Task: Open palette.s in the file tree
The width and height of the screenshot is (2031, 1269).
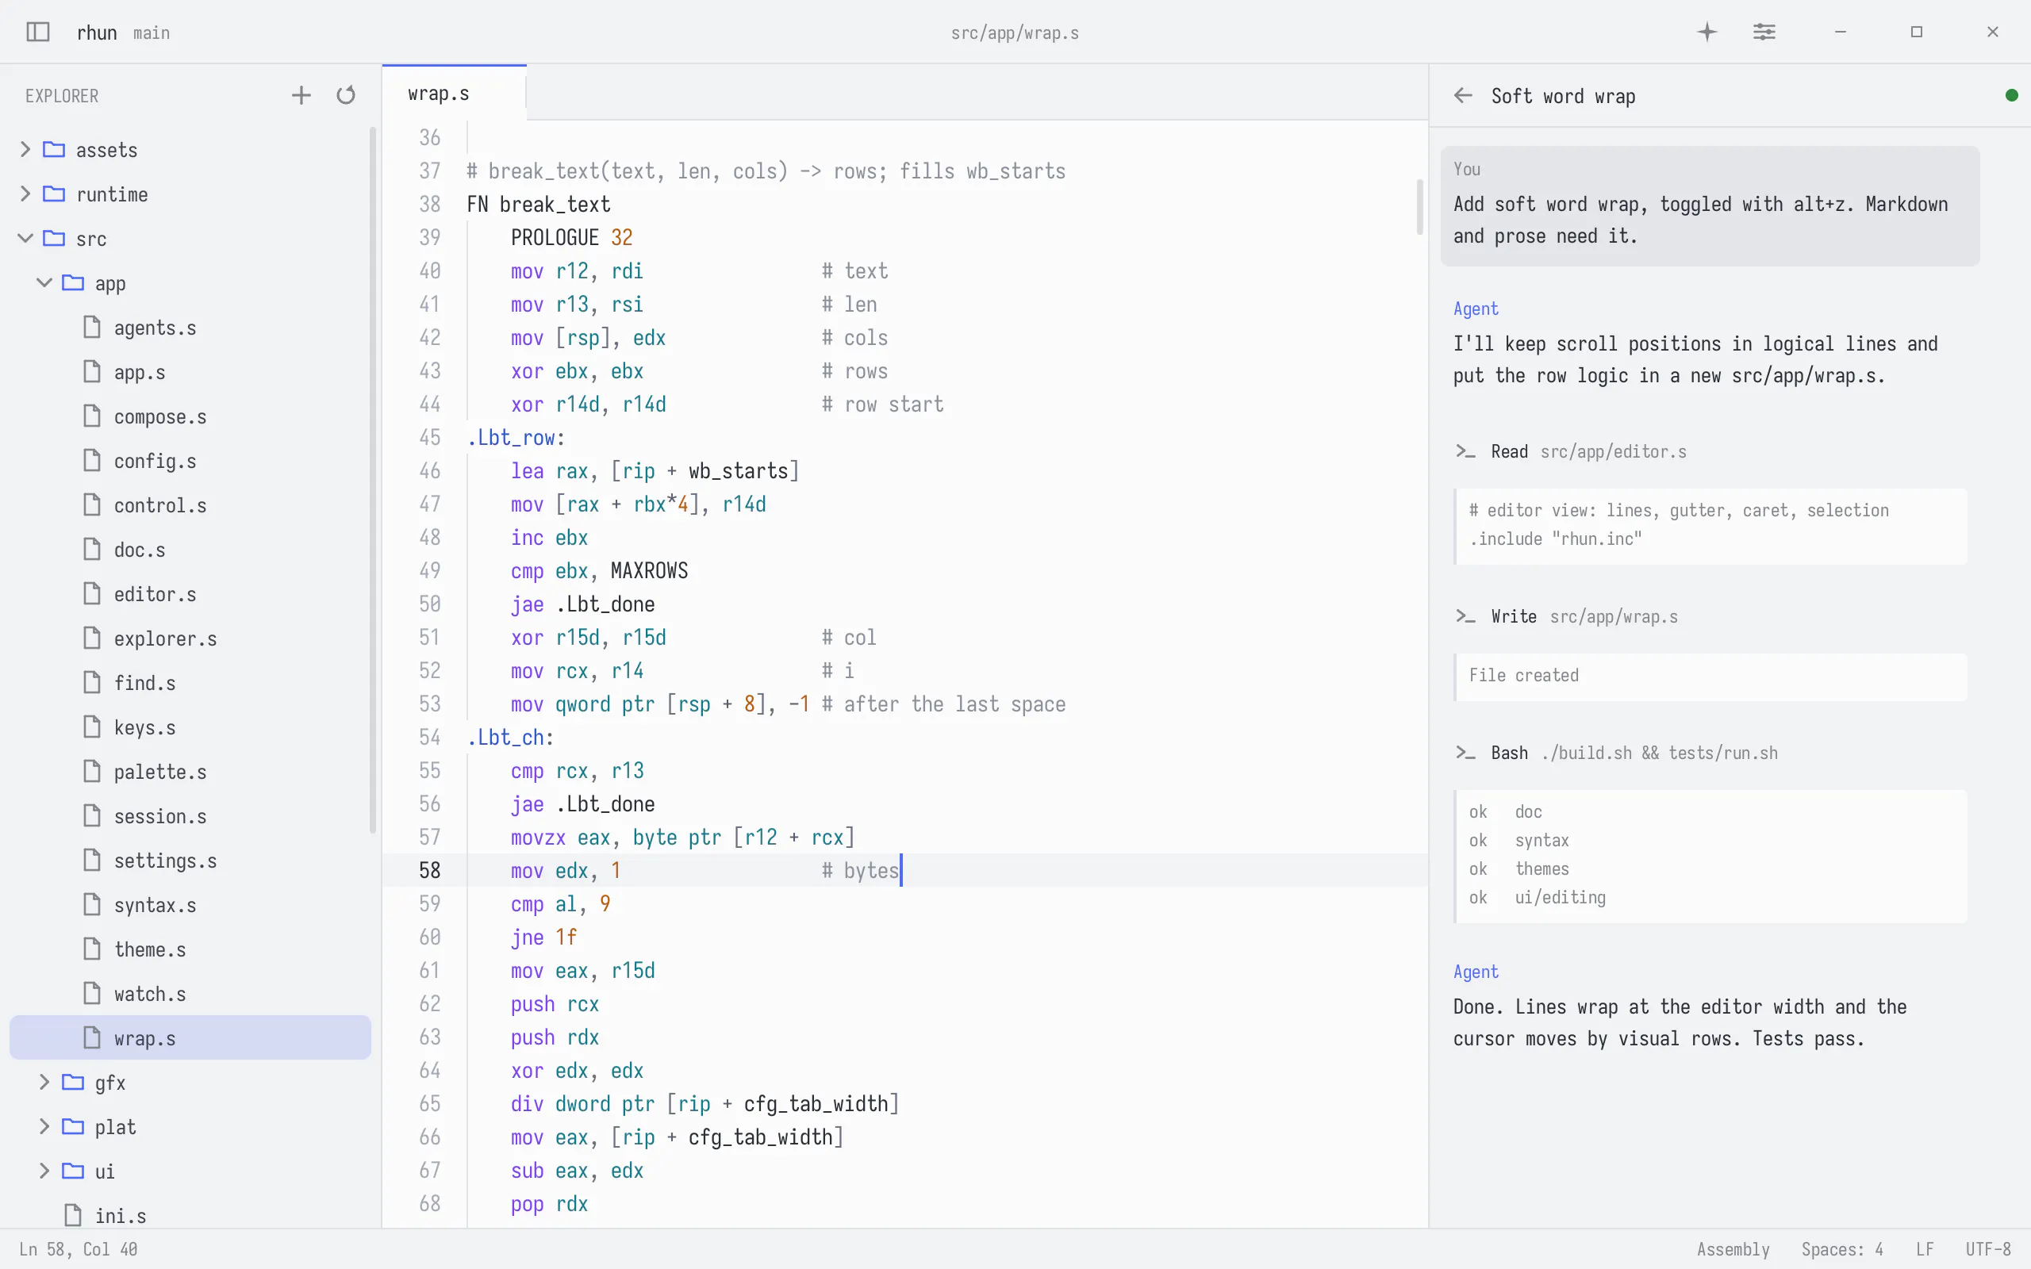Action: click(x=190, y=771)
